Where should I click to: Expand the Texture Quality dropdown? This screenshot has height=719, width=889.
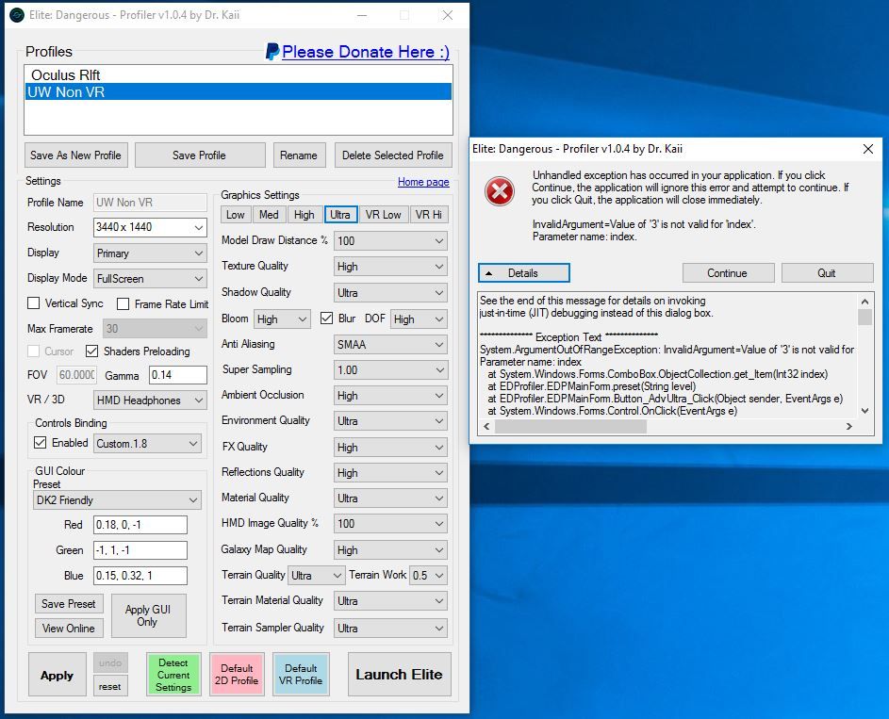390,267
